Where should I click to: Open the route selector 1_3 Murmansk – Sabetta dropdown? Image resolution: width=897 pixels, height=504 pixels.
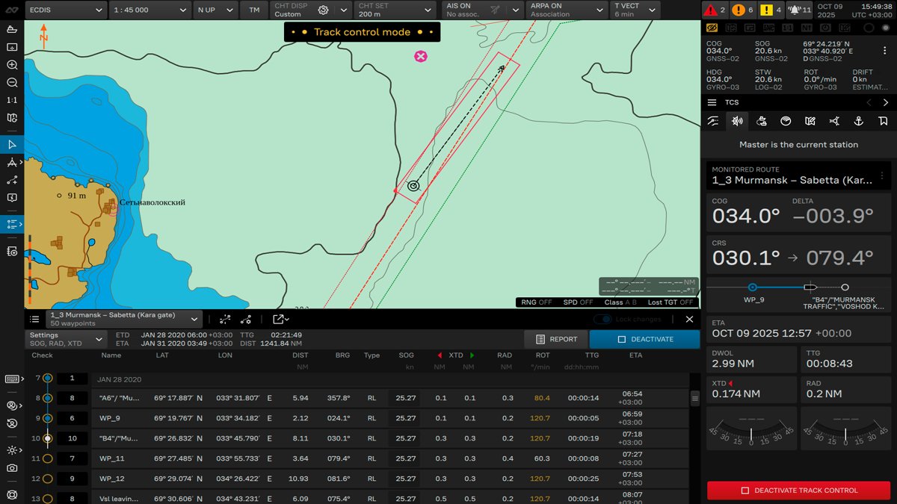124,320
